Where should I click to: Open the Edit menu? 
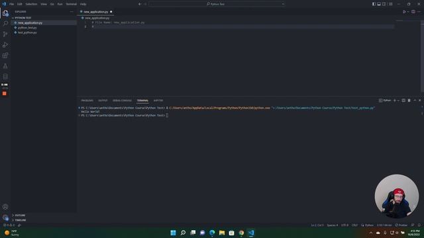20,4
